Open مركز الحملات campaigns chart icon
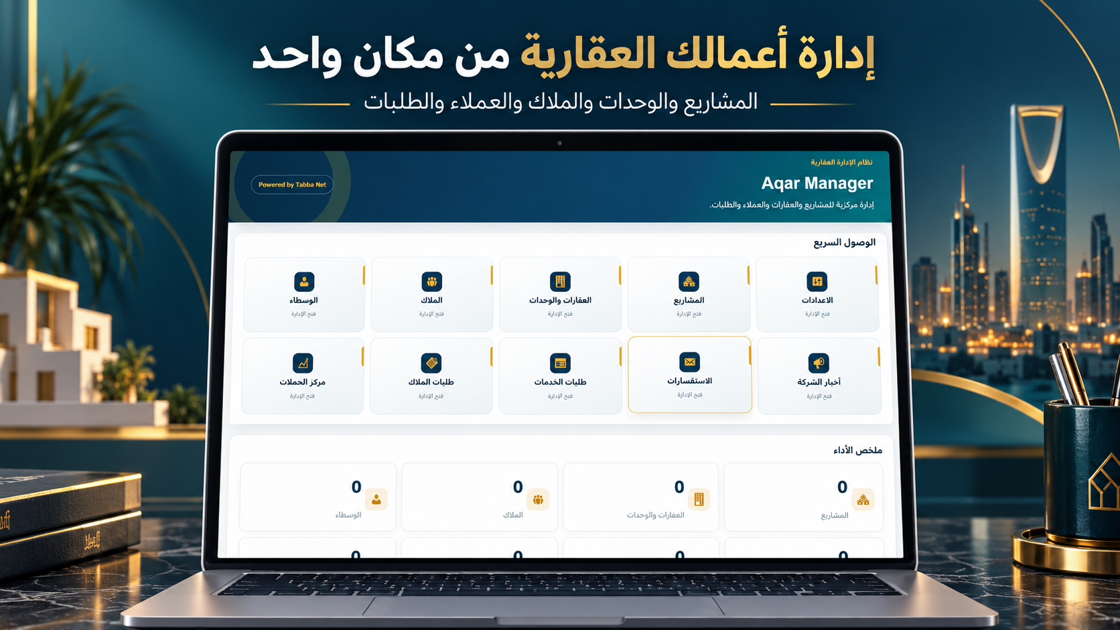This screenshot has width=1120, height=630. 303,363
